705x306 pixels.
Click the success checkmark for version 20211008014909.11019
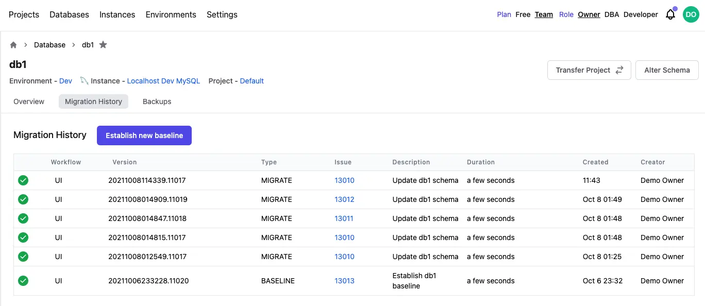(23, 199)
